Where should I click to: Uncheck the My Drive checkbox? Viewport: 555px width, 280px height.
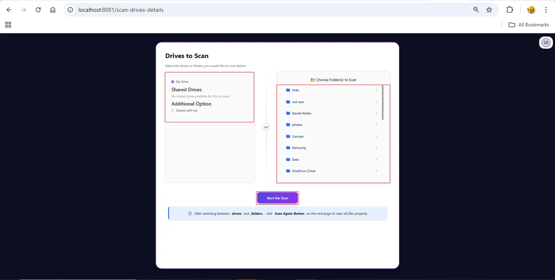[x=173, y=82]
